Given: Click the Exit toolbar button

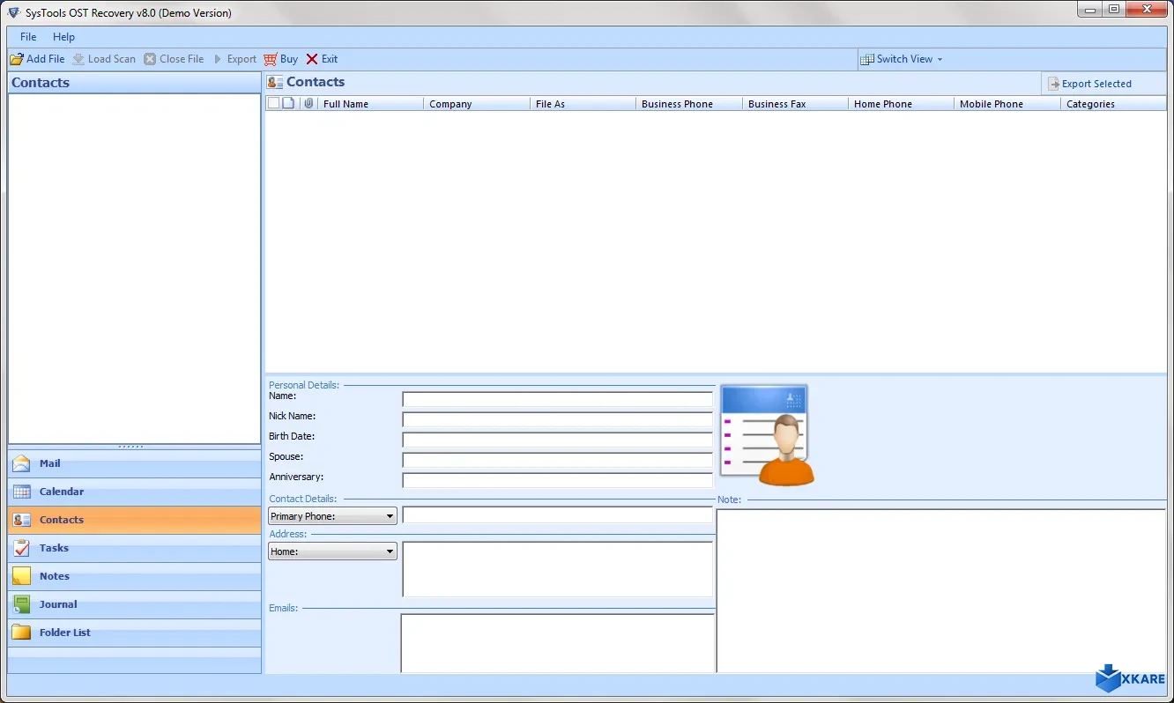Looking at the screenshot, I should coord(322,59).
